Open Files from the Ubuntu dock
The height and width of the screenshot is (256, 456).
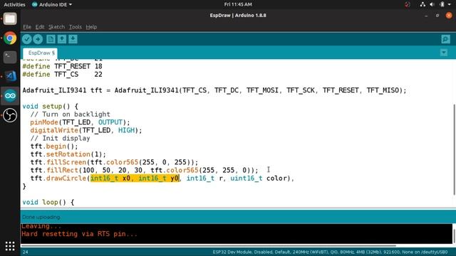pyautogui.click(x=10, y=19)
